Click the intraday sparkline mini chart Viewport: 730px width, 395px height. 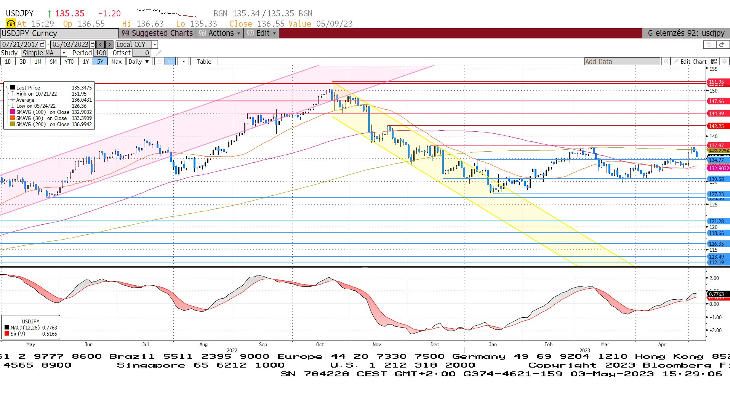tap(165, 13)
